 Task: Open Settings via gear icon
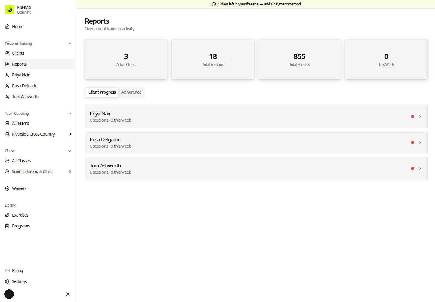point(7,281)
